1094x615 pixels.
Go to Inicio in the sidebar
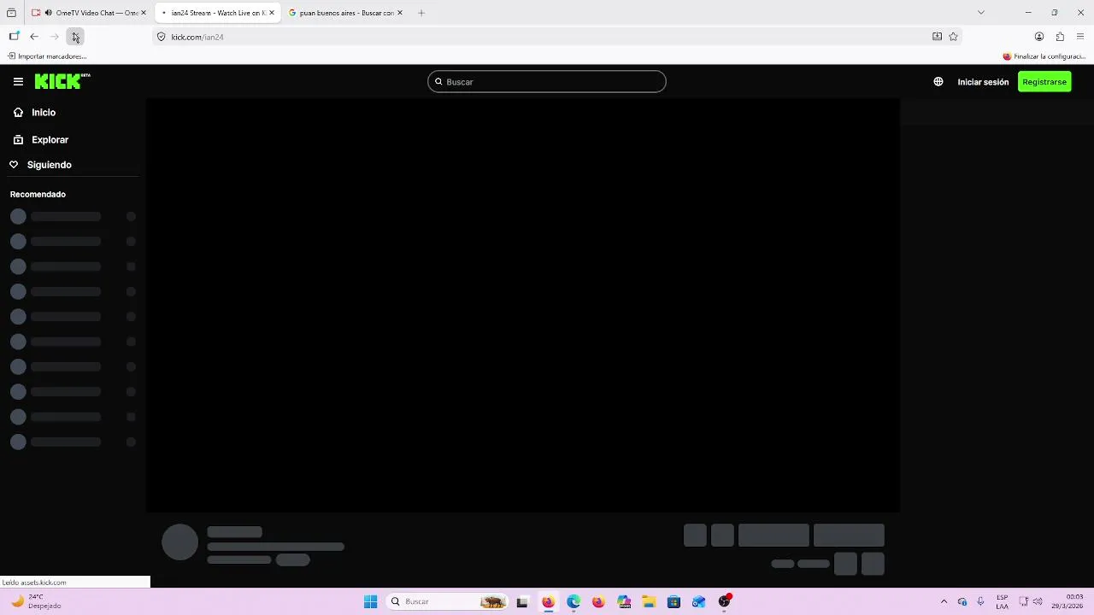(35, 113)
